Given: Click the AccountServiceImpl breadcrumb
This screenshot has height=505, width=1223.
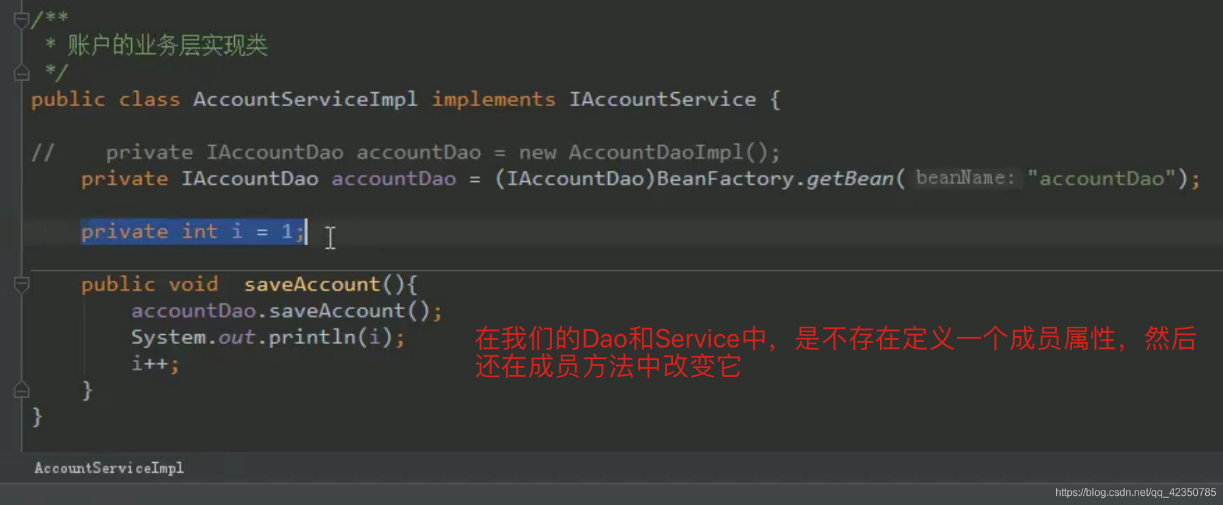Looking at the screenshot, I should [x=109, y=468].
